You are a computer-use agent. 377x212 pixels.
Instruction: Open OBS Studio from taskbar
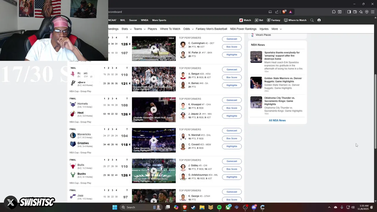pyautogui.click(x=245, y=207)
